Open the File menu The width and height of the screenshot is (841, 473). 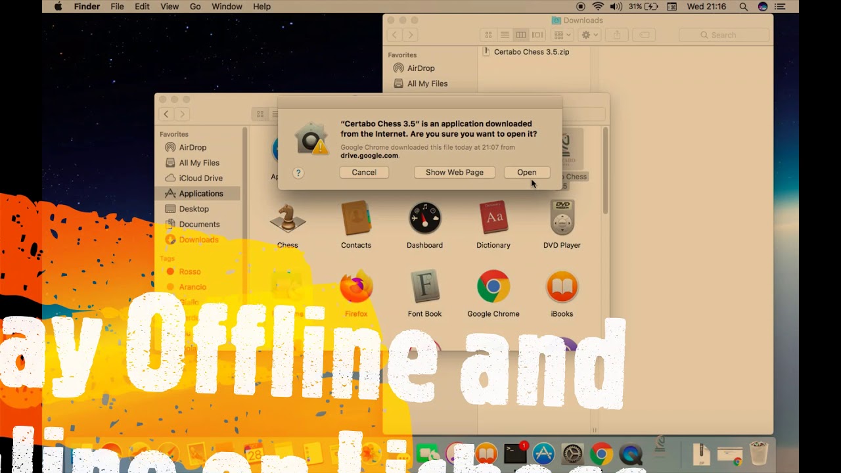(117, 7)
